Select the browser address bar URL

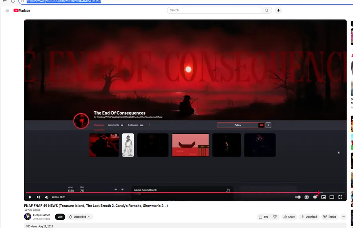pos(64,1)
